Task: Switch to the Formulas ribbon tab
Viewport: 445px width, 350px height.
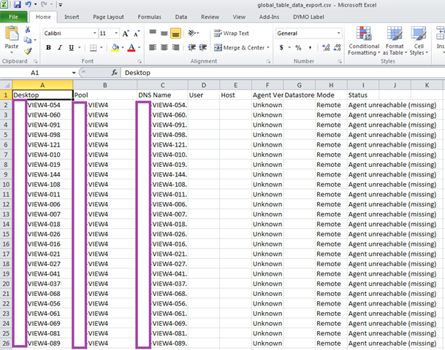Action: click(x=149, y=16)
